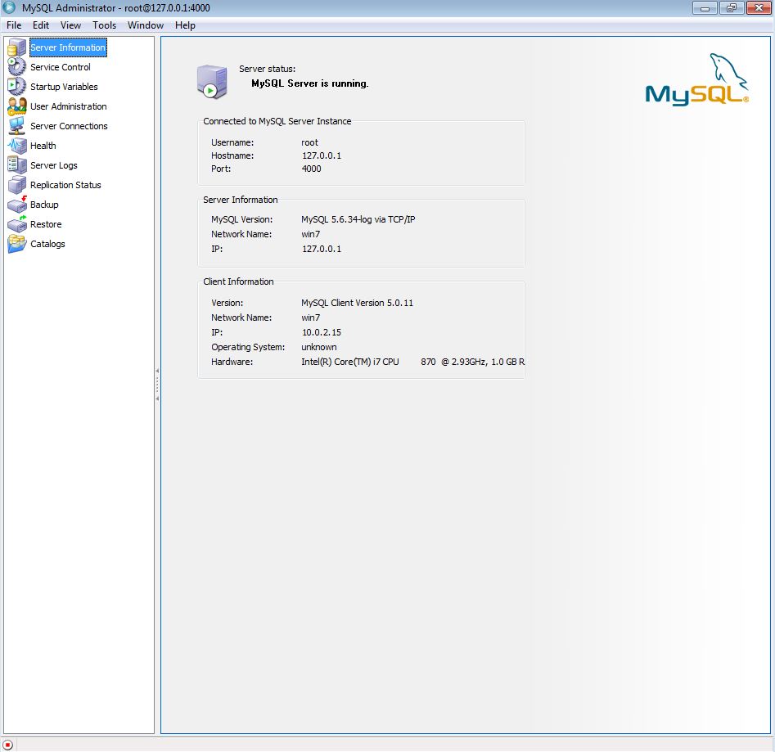This screenshot has height=752, width=775.
Task: Restore down the MySQL Administrator window
Action: click(732, 8)
